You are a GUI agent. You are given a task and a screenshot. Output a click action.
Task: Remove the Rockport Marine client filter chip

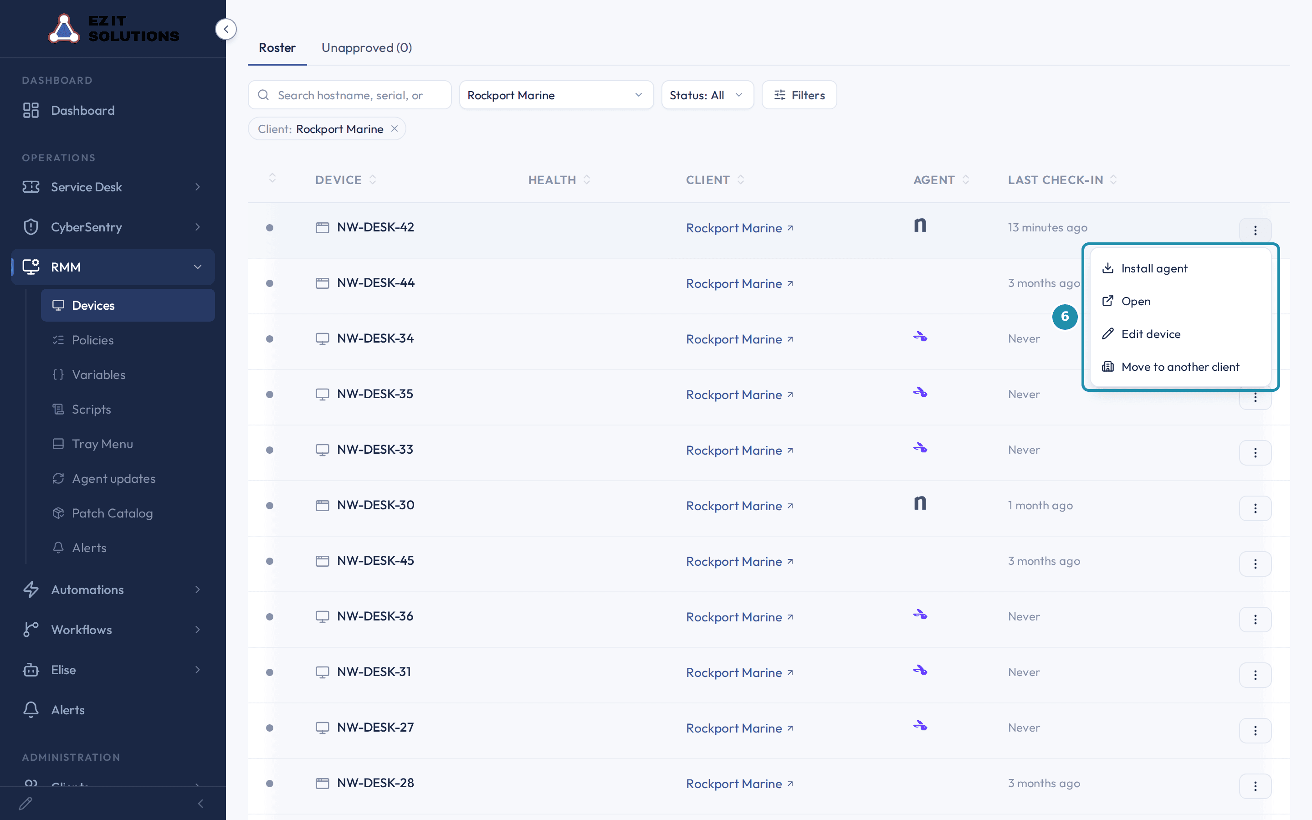tap(395, 128)
